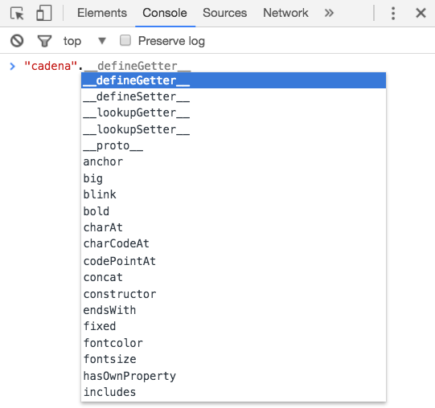The image size is (435, 408).
Task: Select the bold suggestion
Action: point(233,211)
